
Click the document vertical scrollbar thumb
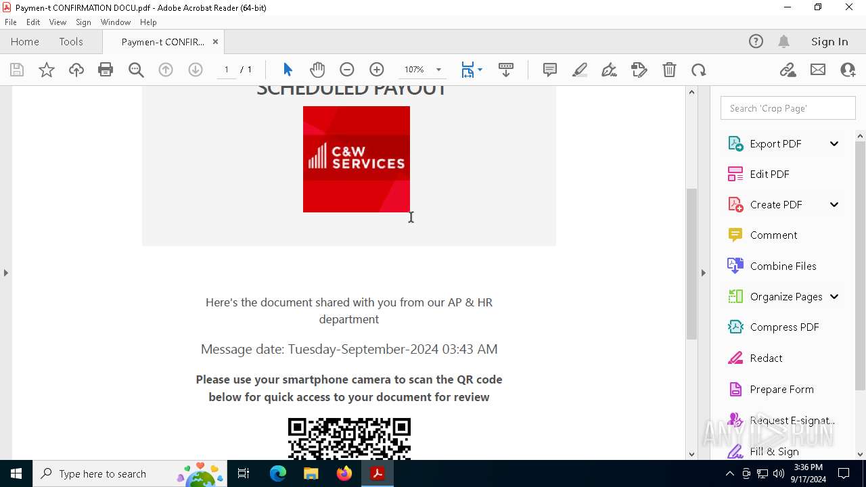point(691,264)
